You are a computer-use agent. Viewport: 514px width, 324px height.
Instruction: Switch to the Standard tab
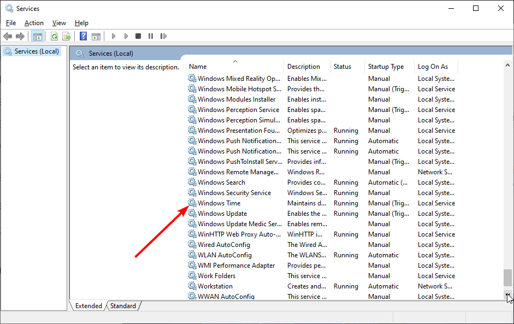[x=123, y=305]
